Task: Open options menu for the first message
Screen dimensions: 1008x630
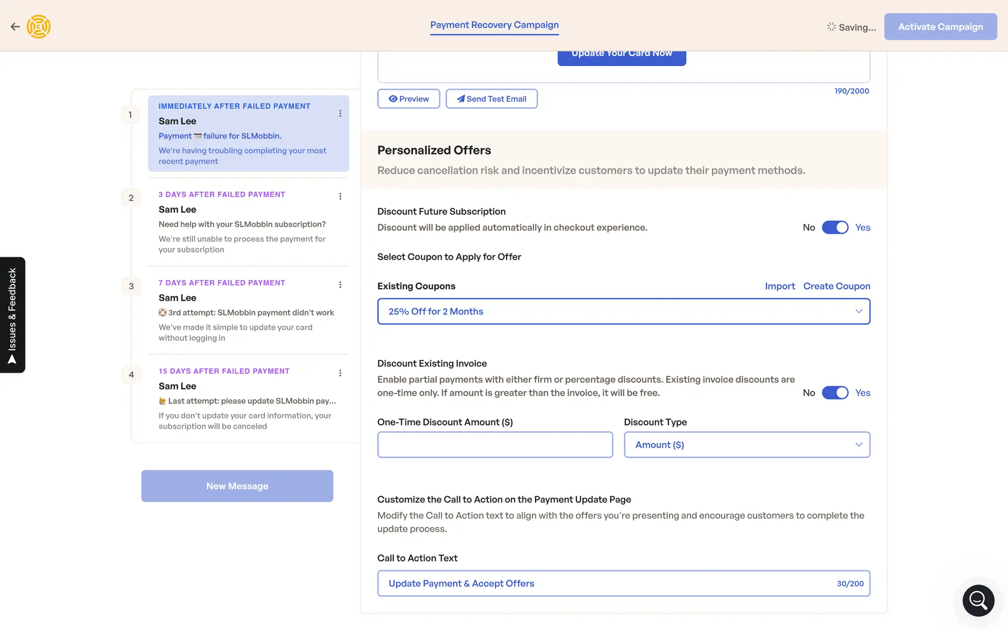Action: click(x=340, y=113)
